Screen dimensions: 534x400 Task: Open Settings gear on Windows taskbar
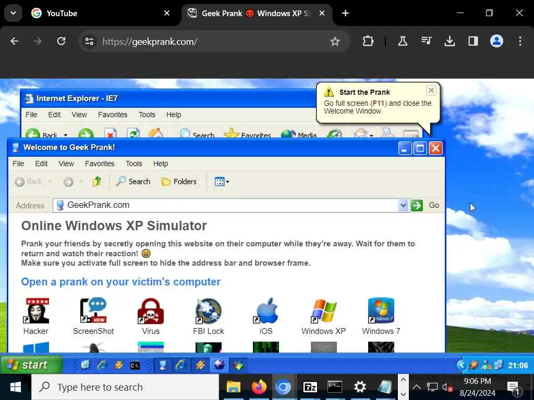pos(360,387)
